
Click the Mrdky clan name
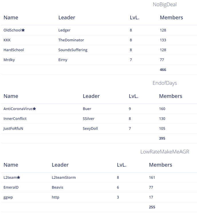(9, 60)
